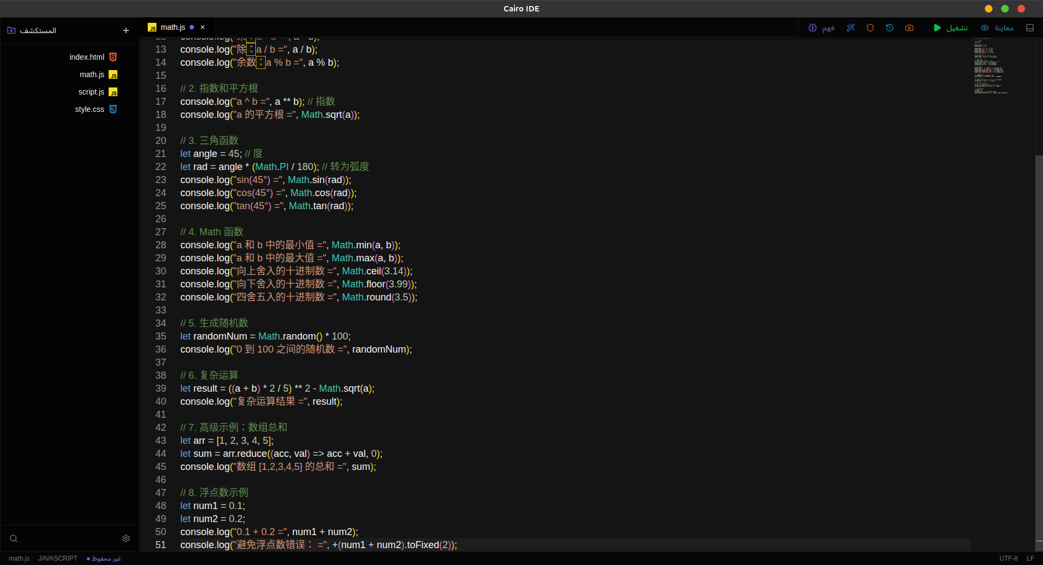Open settings gear in sidebar

point(126,538)
